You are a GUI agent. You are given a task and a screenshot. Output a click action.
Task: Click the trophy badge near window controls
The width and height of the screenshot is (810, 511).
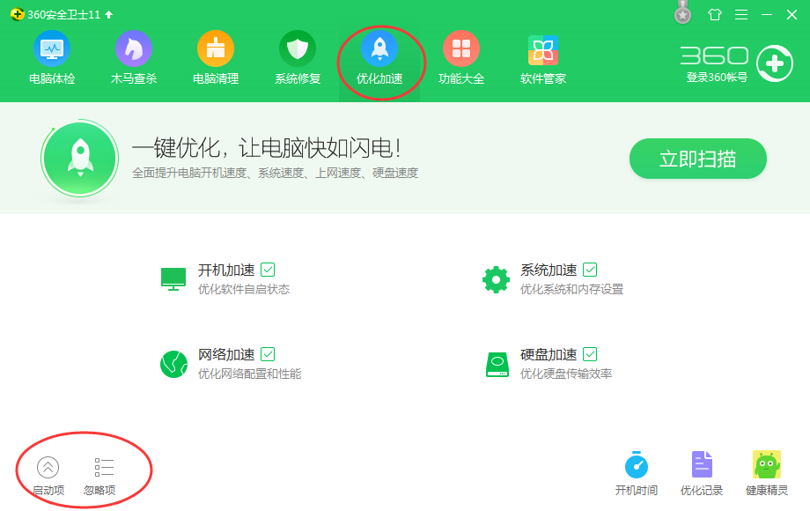681,14
